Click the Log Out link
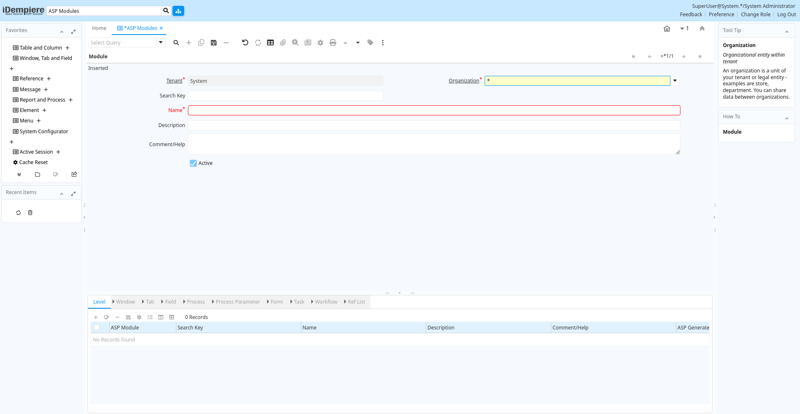 coord(786,15)
